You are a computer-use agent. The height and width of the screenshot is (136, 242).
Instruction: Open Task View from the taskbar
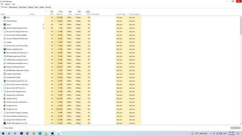15,133
